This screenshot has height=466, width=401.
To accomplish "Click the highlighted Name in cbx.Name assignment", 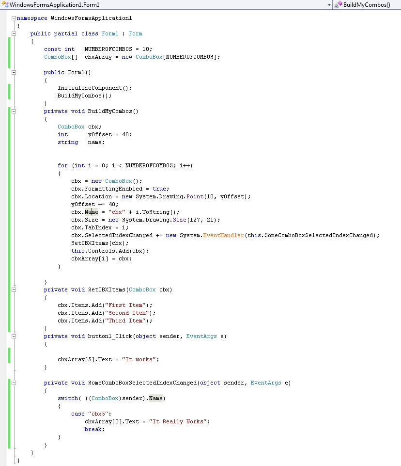I will click(x=92, y=212).
